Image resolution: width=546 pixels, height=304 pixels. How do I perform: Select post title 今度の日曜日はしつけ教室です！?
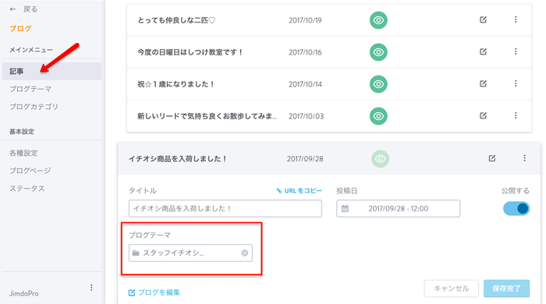[x=190, y=52]
